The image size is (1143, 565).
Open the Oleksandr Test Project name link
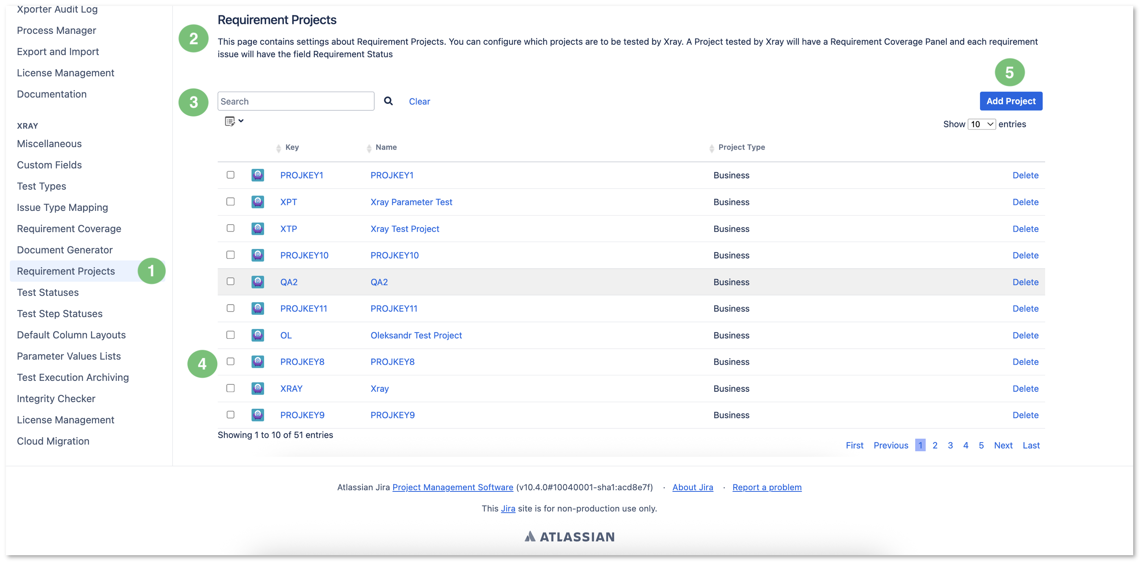tap(416, 335)
